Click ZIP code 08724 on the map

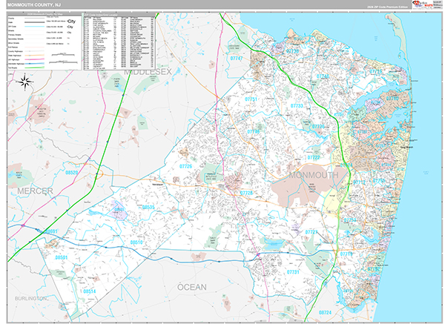click(325, 312)
